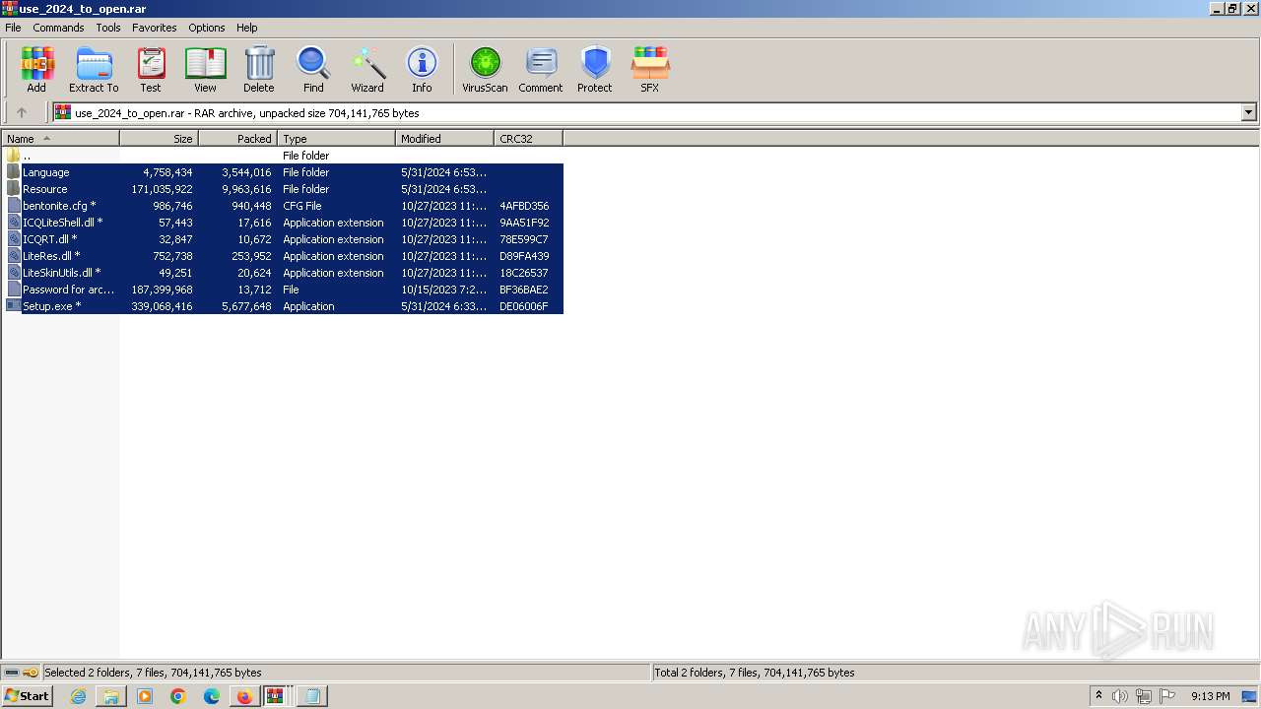The image size is (1261, 709).
Task: Open Internet Explorer from taskbar
Action: [x=78, y=696]
